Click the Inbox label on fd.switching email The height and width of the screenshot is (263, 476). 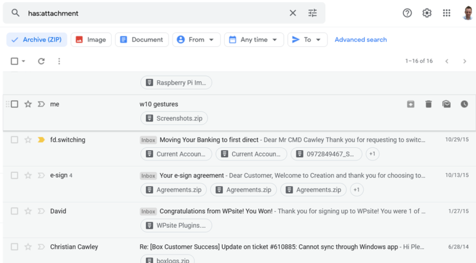[148, 140]
